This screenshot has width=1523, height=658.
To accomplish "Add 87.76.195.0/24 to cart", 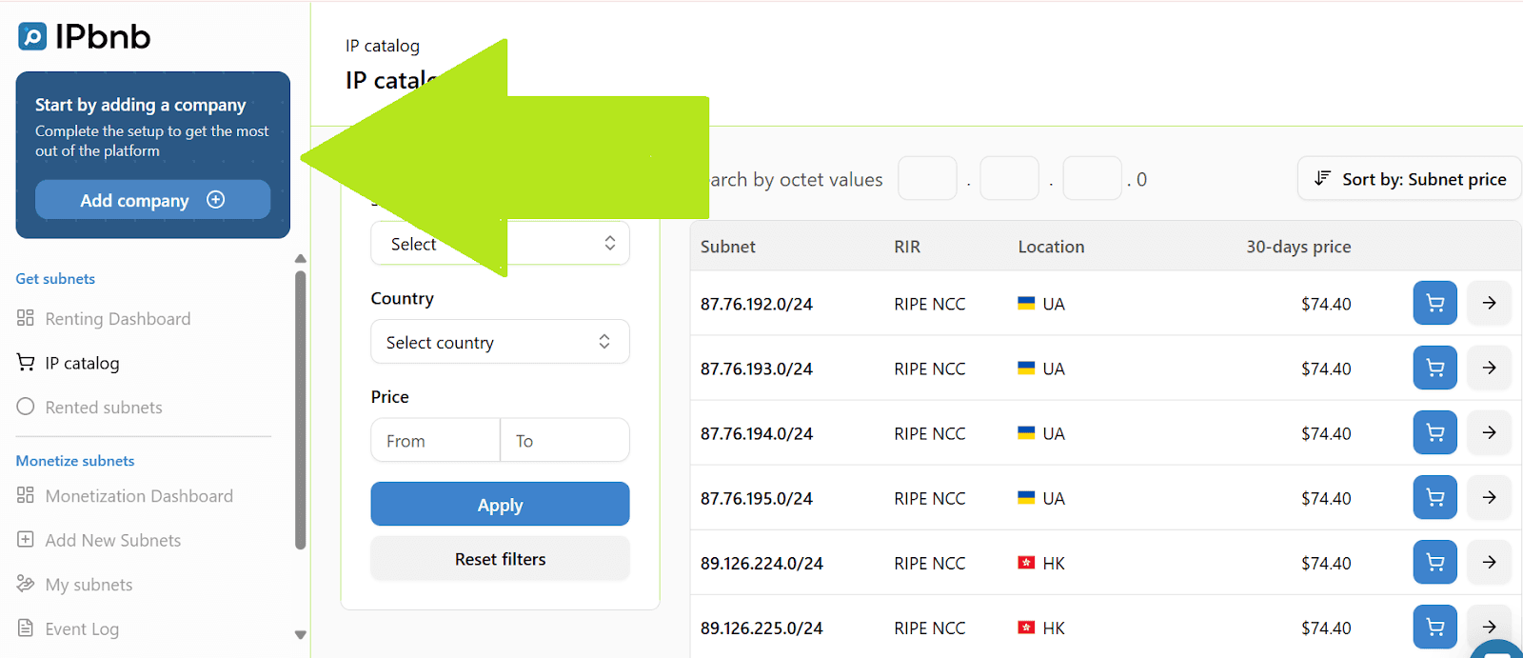I will 1435,497.
